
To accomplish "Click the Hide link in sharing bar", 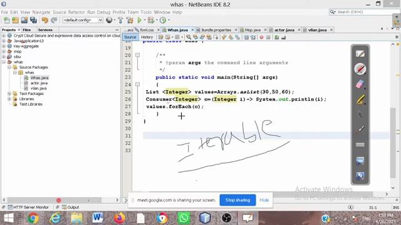I will 264,200.
